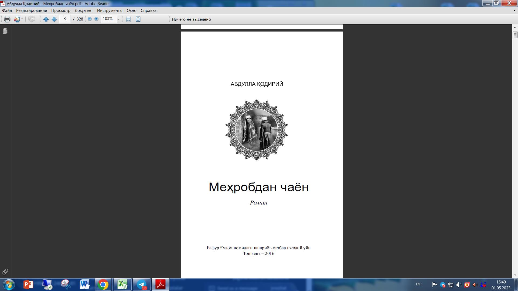Zoom in using the plus icon
This screenshot has height=291, width=518.
click(x=96, y=19)
